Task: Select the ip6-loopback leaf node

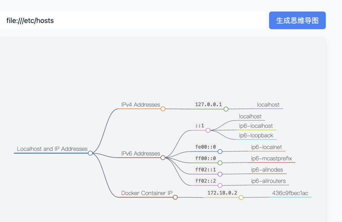Action: pyautogui.click(x=256, y=135)
